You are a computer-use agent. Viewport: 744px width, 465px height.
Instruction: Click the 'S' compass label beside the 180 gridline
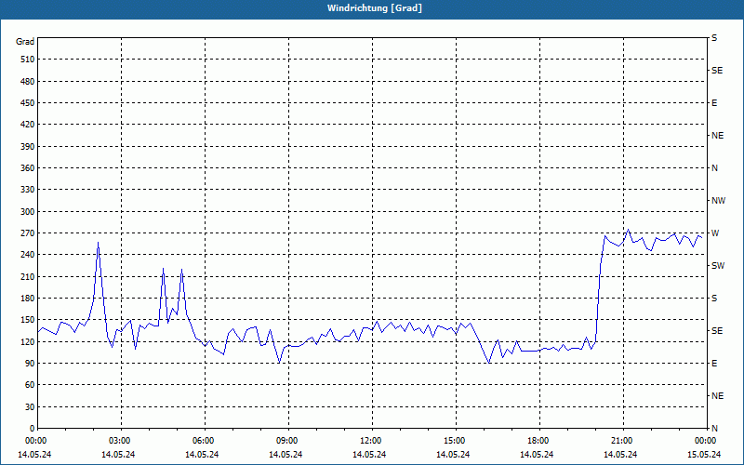coord(714,299)
